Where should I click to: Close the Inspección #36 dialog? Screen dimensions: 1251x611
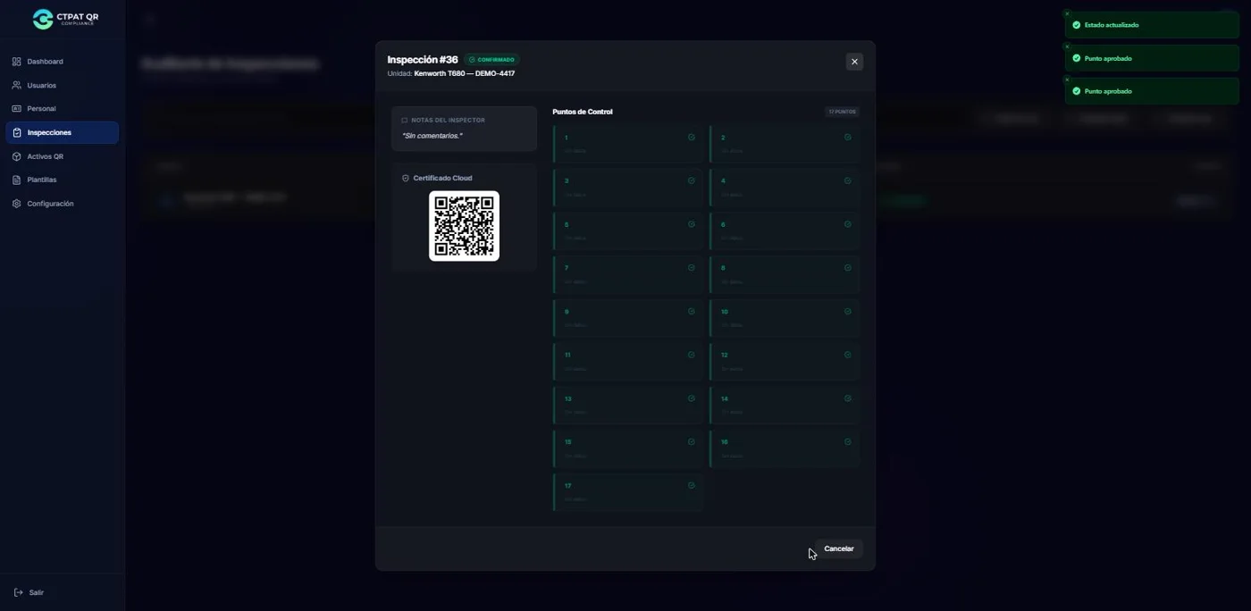coord(854,62)
